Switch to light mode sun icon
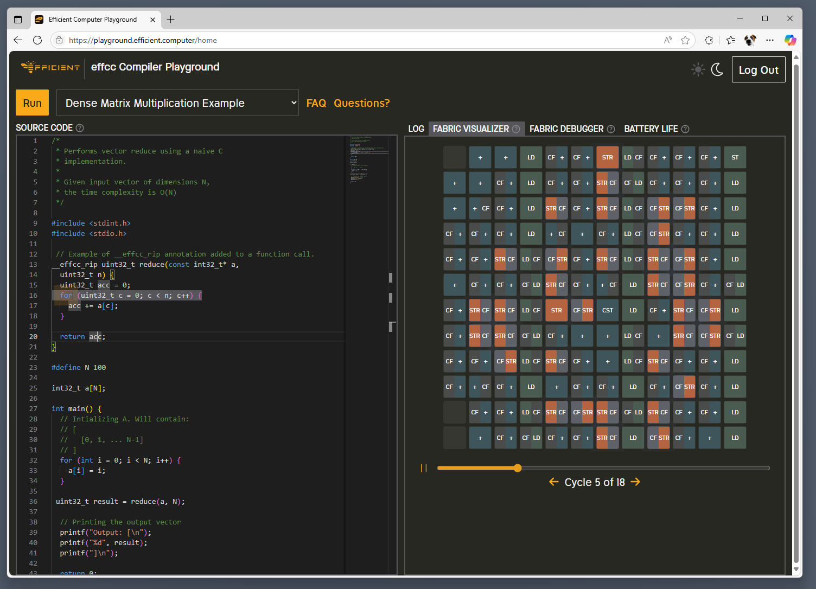816x589 pixels. click(x=698, y=69)
